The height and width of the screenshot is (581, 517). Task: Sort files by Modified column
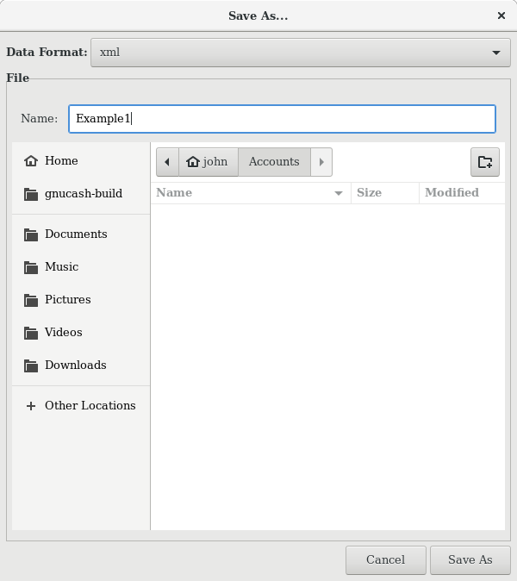tap(460, 193)
